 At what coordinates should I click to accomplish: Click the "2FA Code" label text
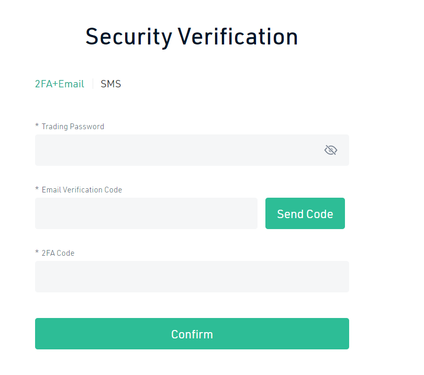(x=58, y=253)
